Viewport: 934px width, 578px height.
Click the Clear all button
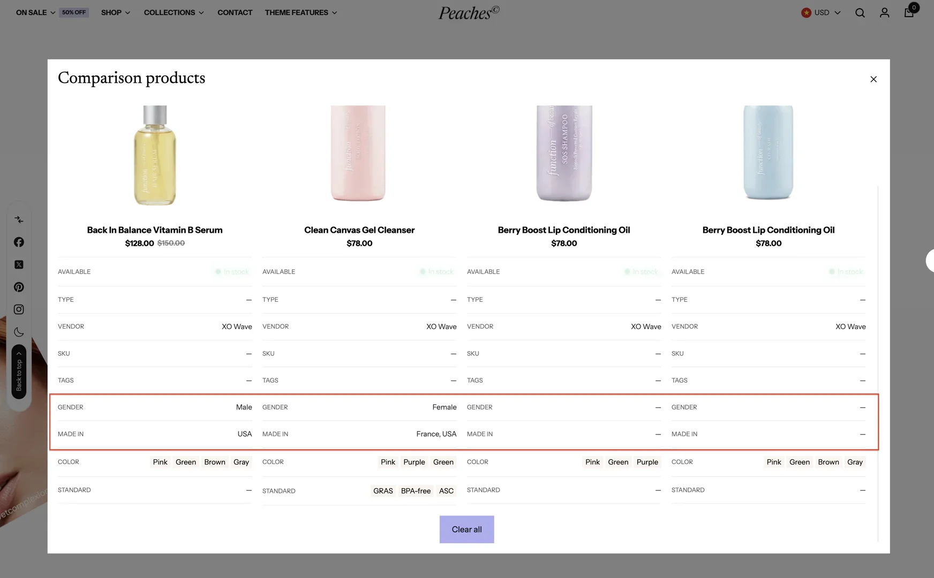coord(466,529)
